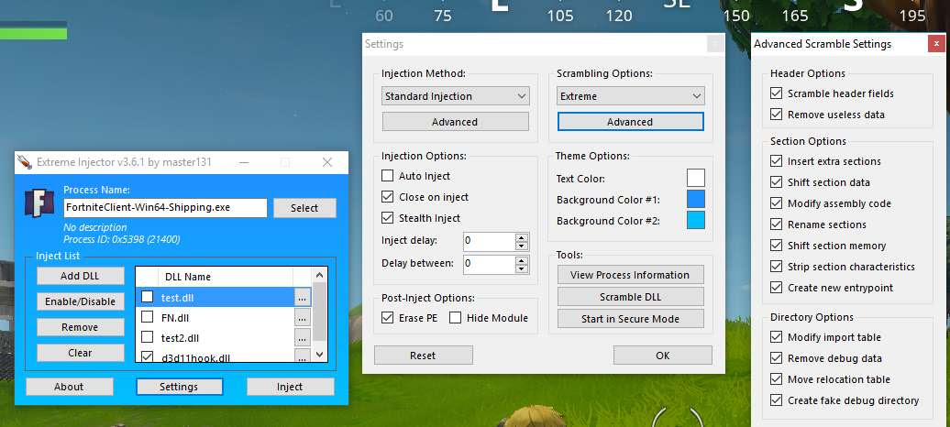Click the Process Name input field
950x427 pixels.
point(165,208)
